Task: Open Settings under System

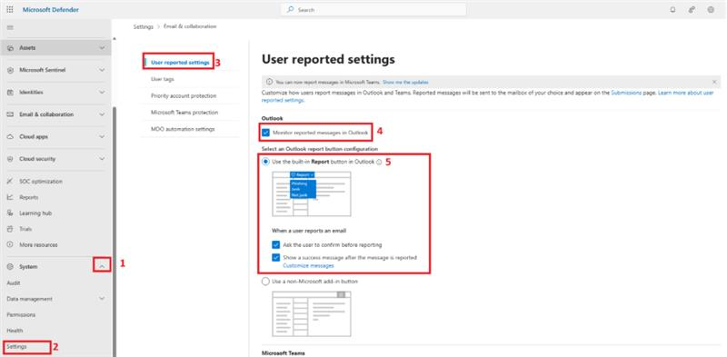Action: click(16, 347)
